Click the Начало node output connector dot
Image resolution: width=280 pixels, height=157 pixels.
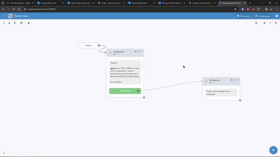[x=99, y=45]
